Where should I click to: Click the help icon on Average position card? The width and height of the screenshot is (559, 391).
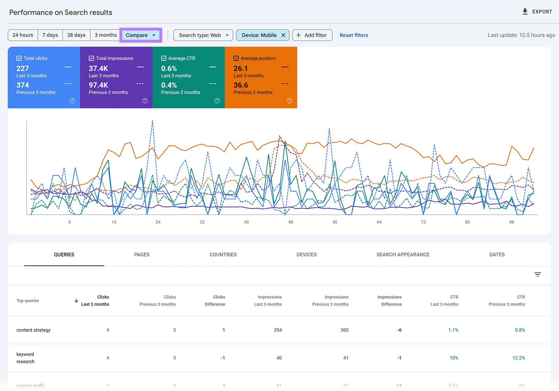pos(289,101)
